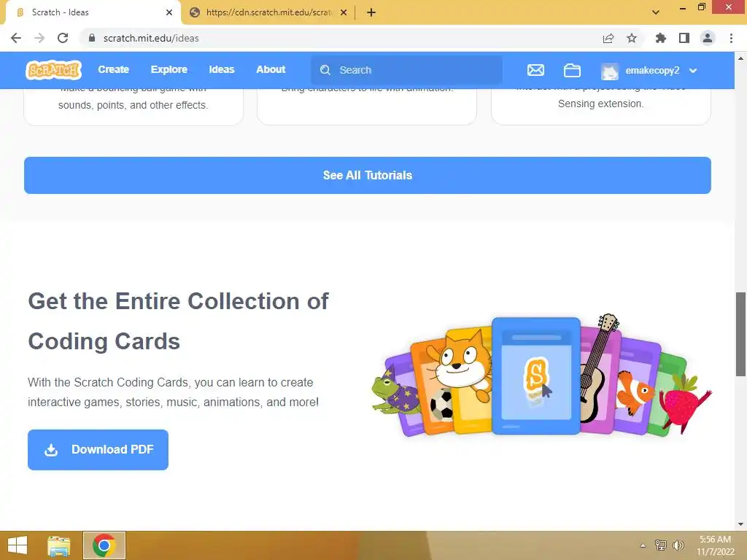Viewport: 747px width, 560px height.
Task: Click Download PDF button
Action: coord(98,449)
